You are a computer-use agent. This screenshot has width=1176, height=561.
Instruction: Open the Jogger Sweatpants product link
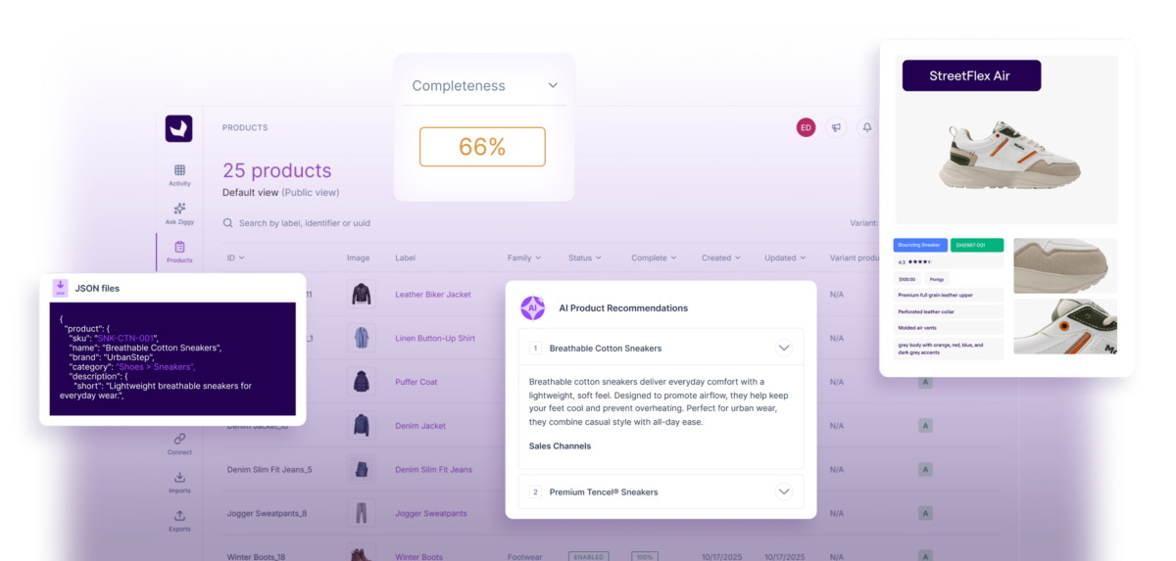click(x=431, y=513)
